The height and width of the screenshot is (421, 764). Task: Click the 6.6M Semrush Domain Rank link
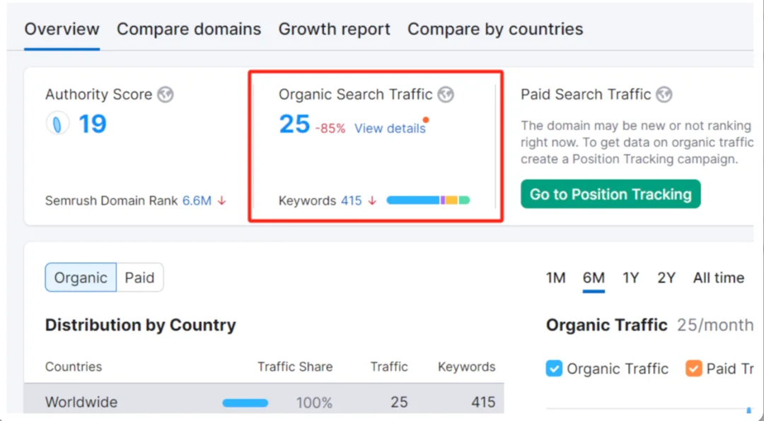(197, 201)
